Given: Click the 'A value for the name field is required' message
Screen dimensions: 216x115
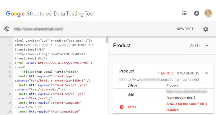Looking at the screenshot, I should 187,107.
